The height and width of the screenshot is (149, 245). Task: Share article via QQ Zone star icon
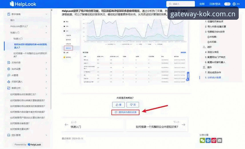[208, 140]
